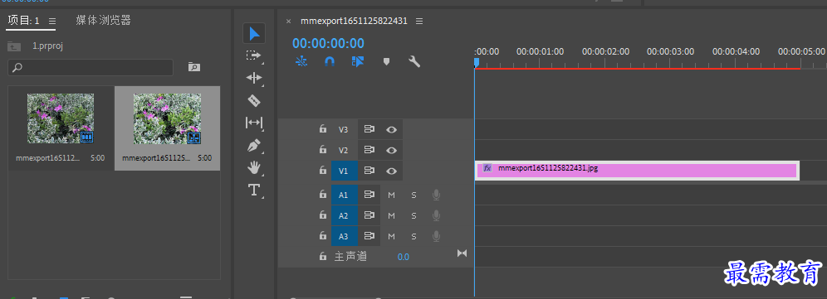Toggle lock on master track 主声道

coord(322,257)
